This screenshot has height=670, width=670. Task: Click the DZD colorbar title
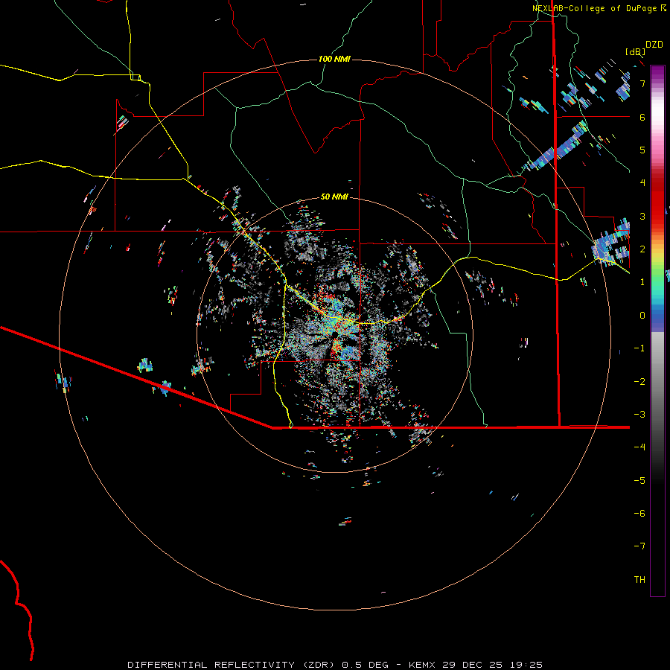point(654,45)
